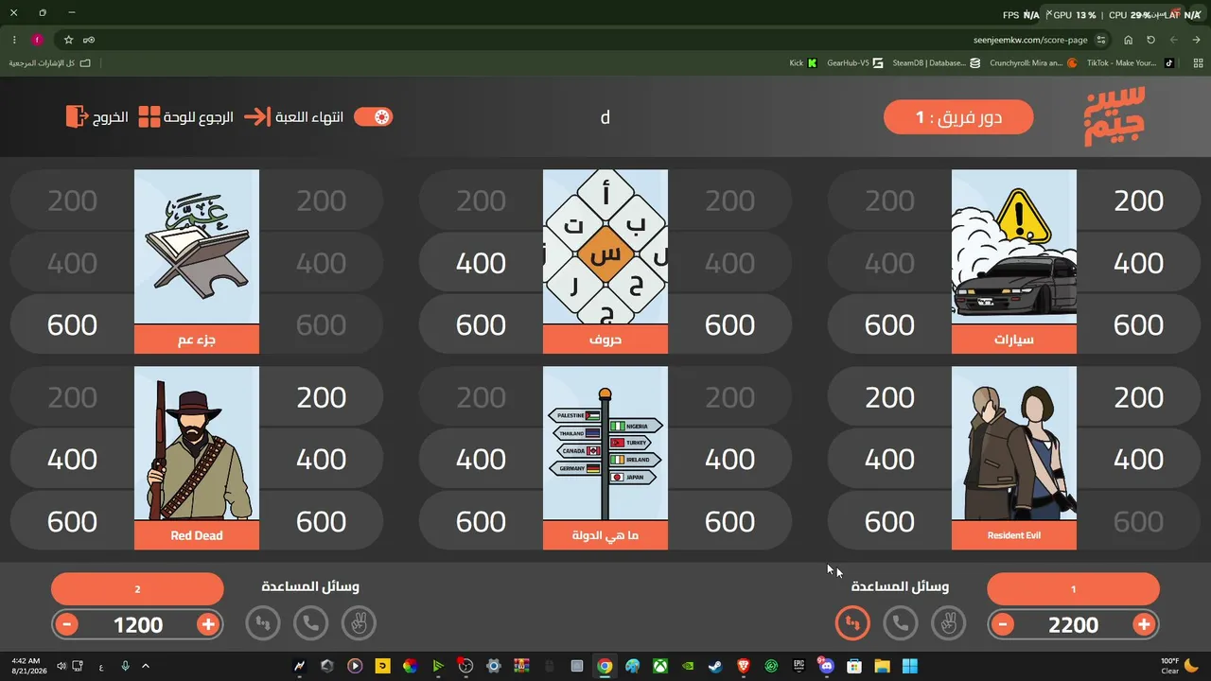Viewport: 1211px width, 681px height.
Task: Open site settings icon in address bar
Action: (1101, 40)
